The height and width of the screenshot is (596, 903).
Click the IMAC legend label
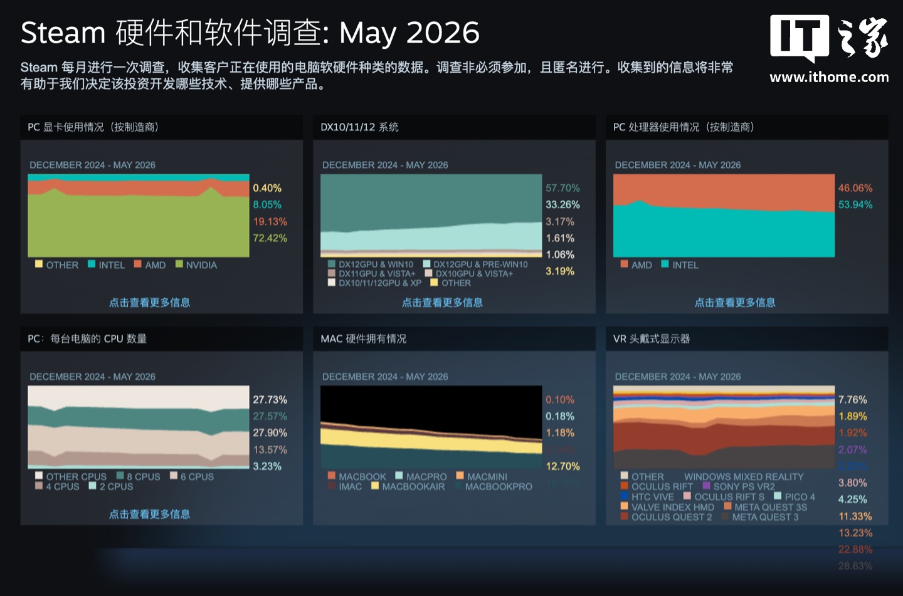pyautogui.click(x=351, y=486)
